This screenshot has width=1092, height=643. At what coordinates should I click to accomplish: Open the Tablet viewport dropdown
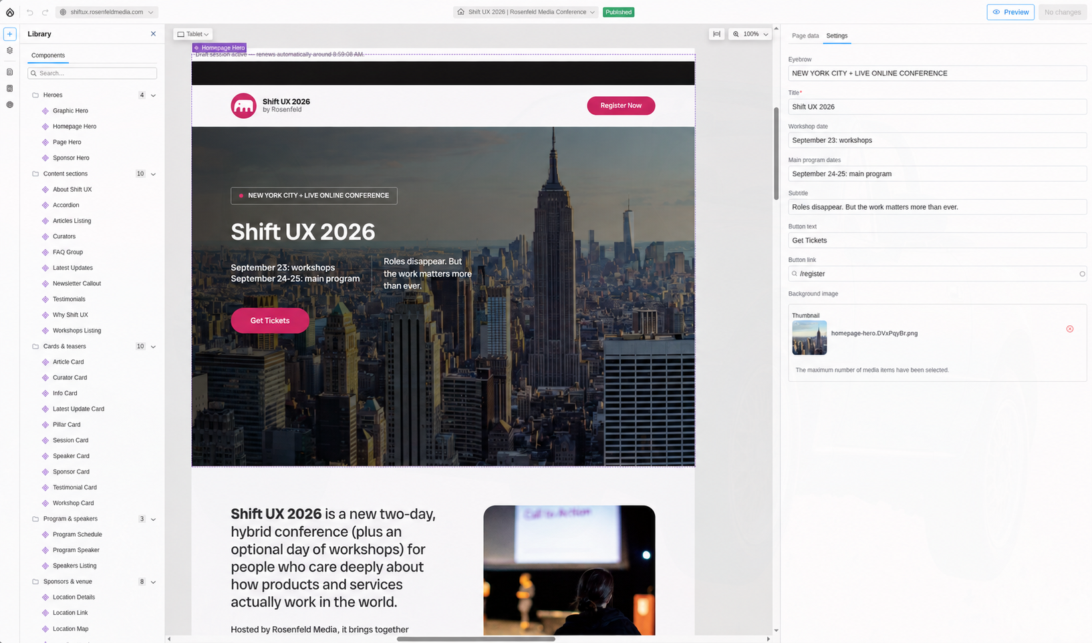pyautogui.click(x=193, y=34)
